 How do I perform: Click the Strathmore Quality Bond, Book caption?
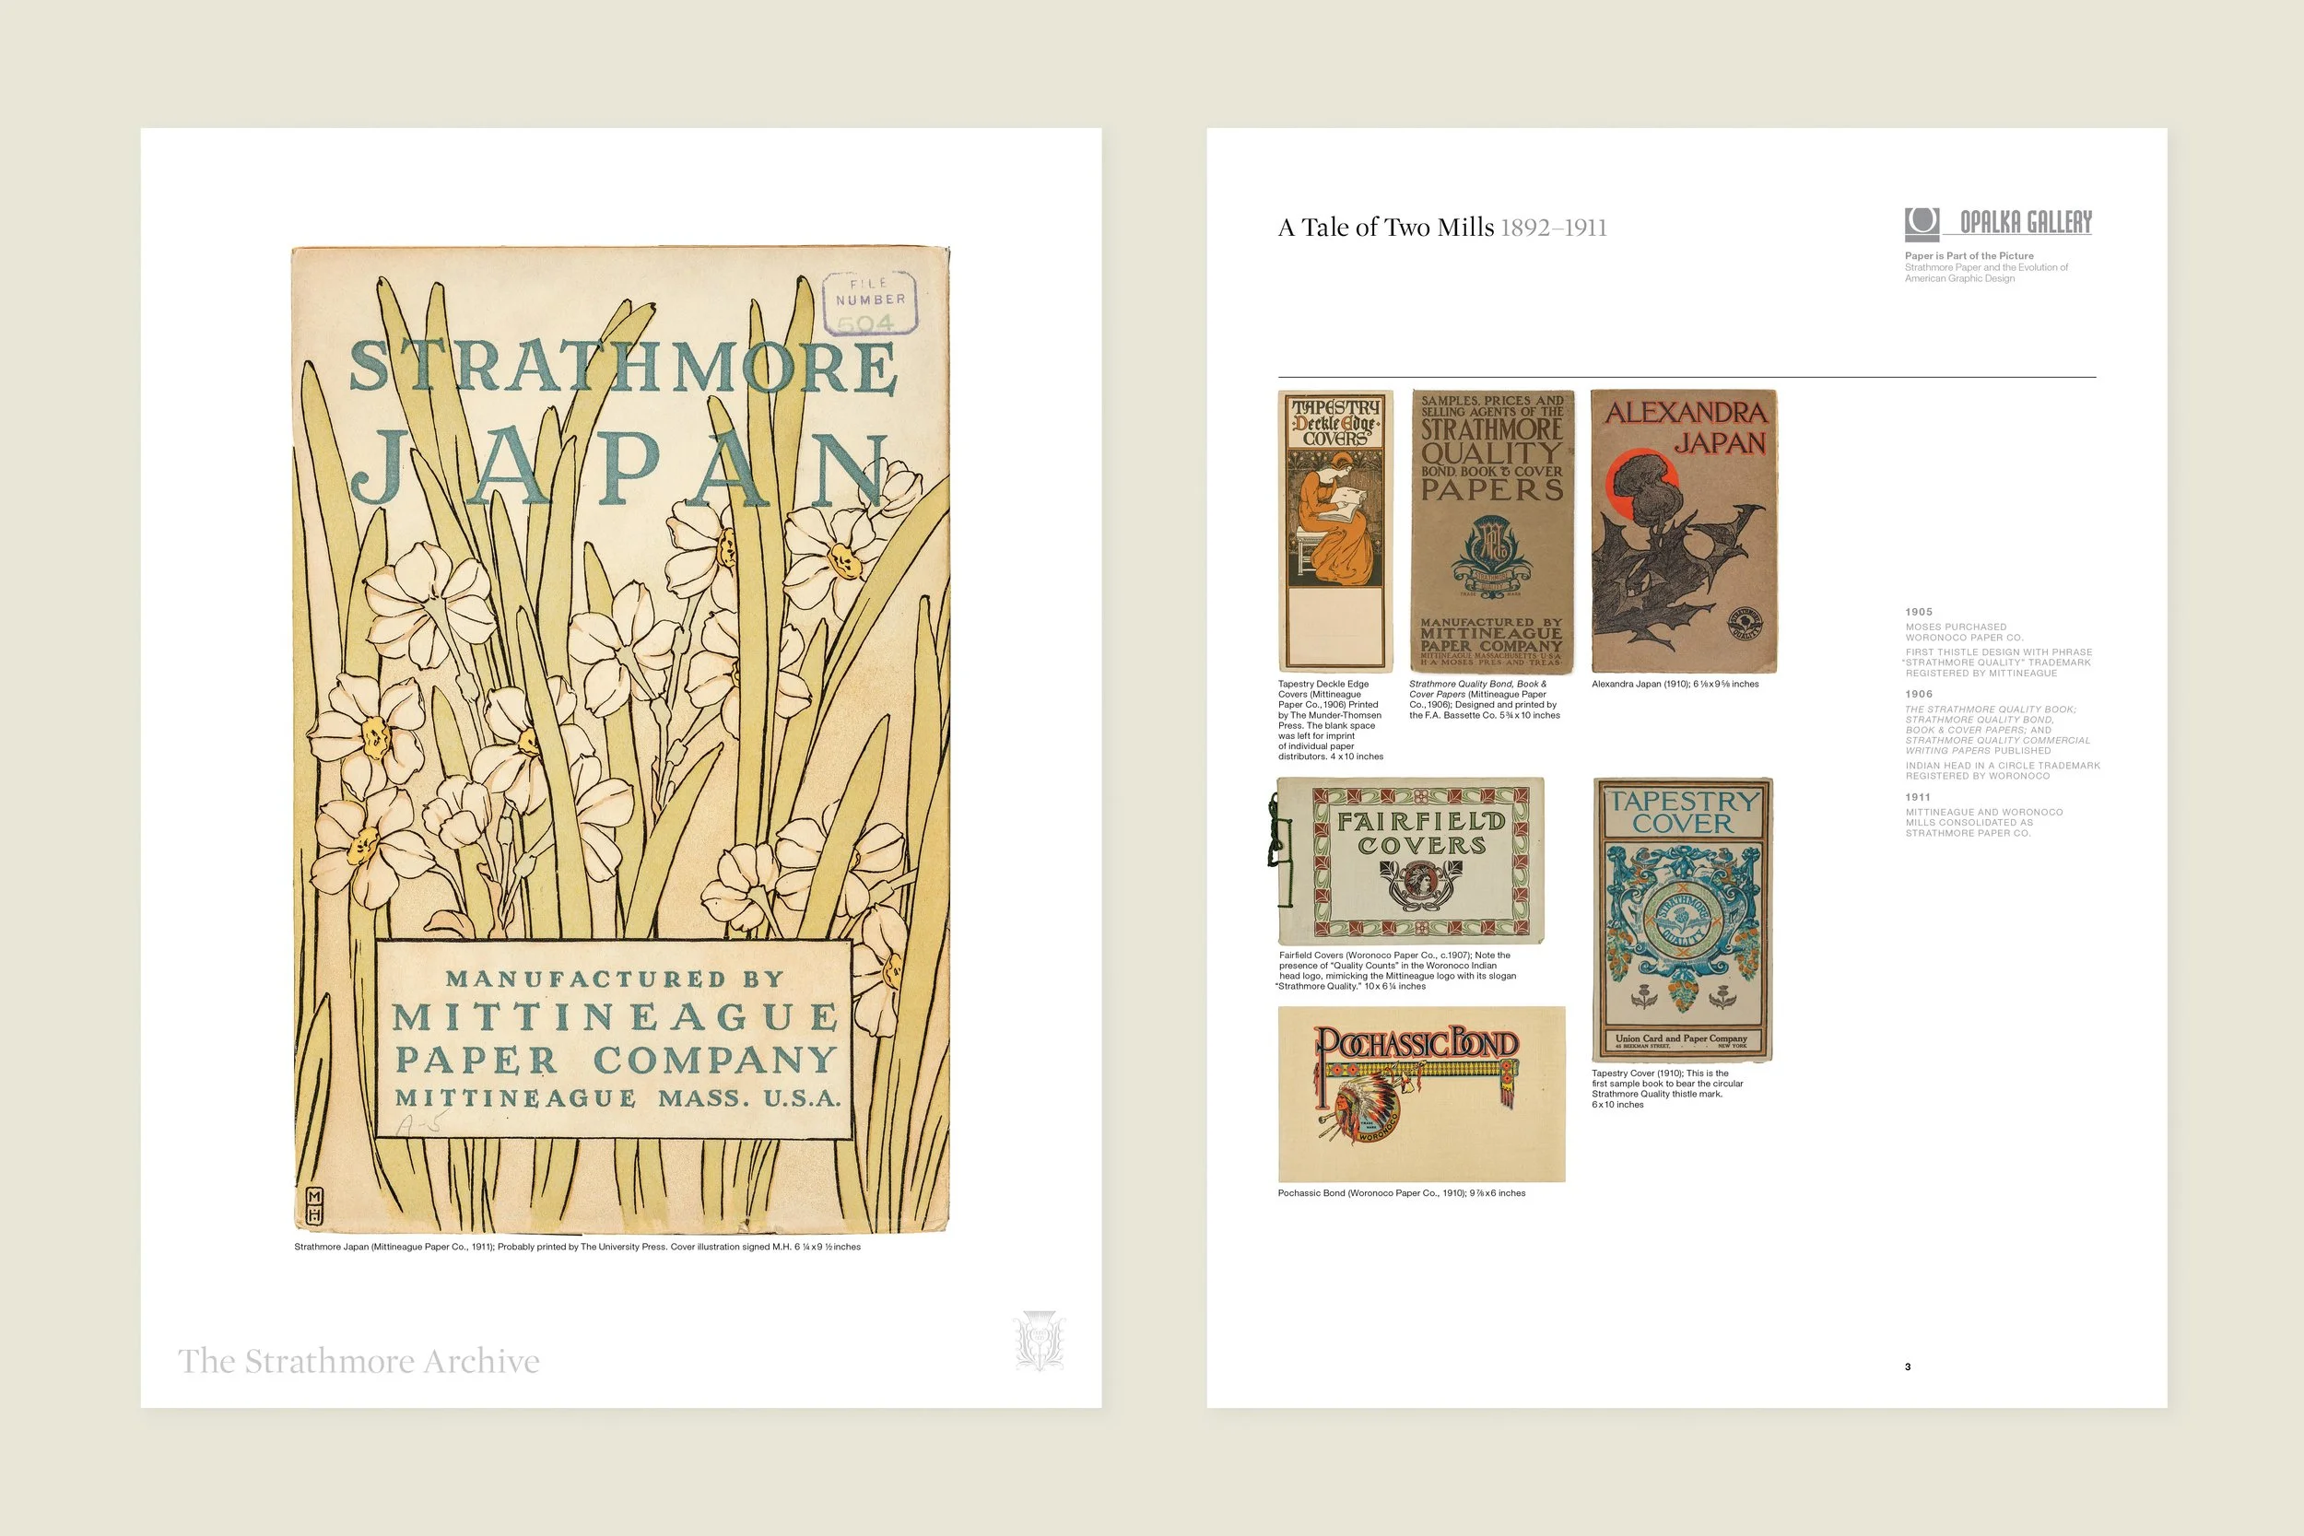click(1484, 699)
